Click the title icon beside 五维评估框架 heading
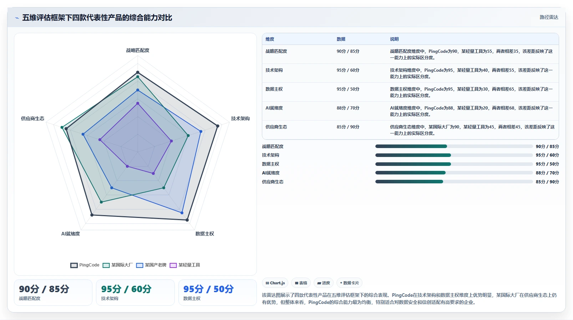 (17, 18)
